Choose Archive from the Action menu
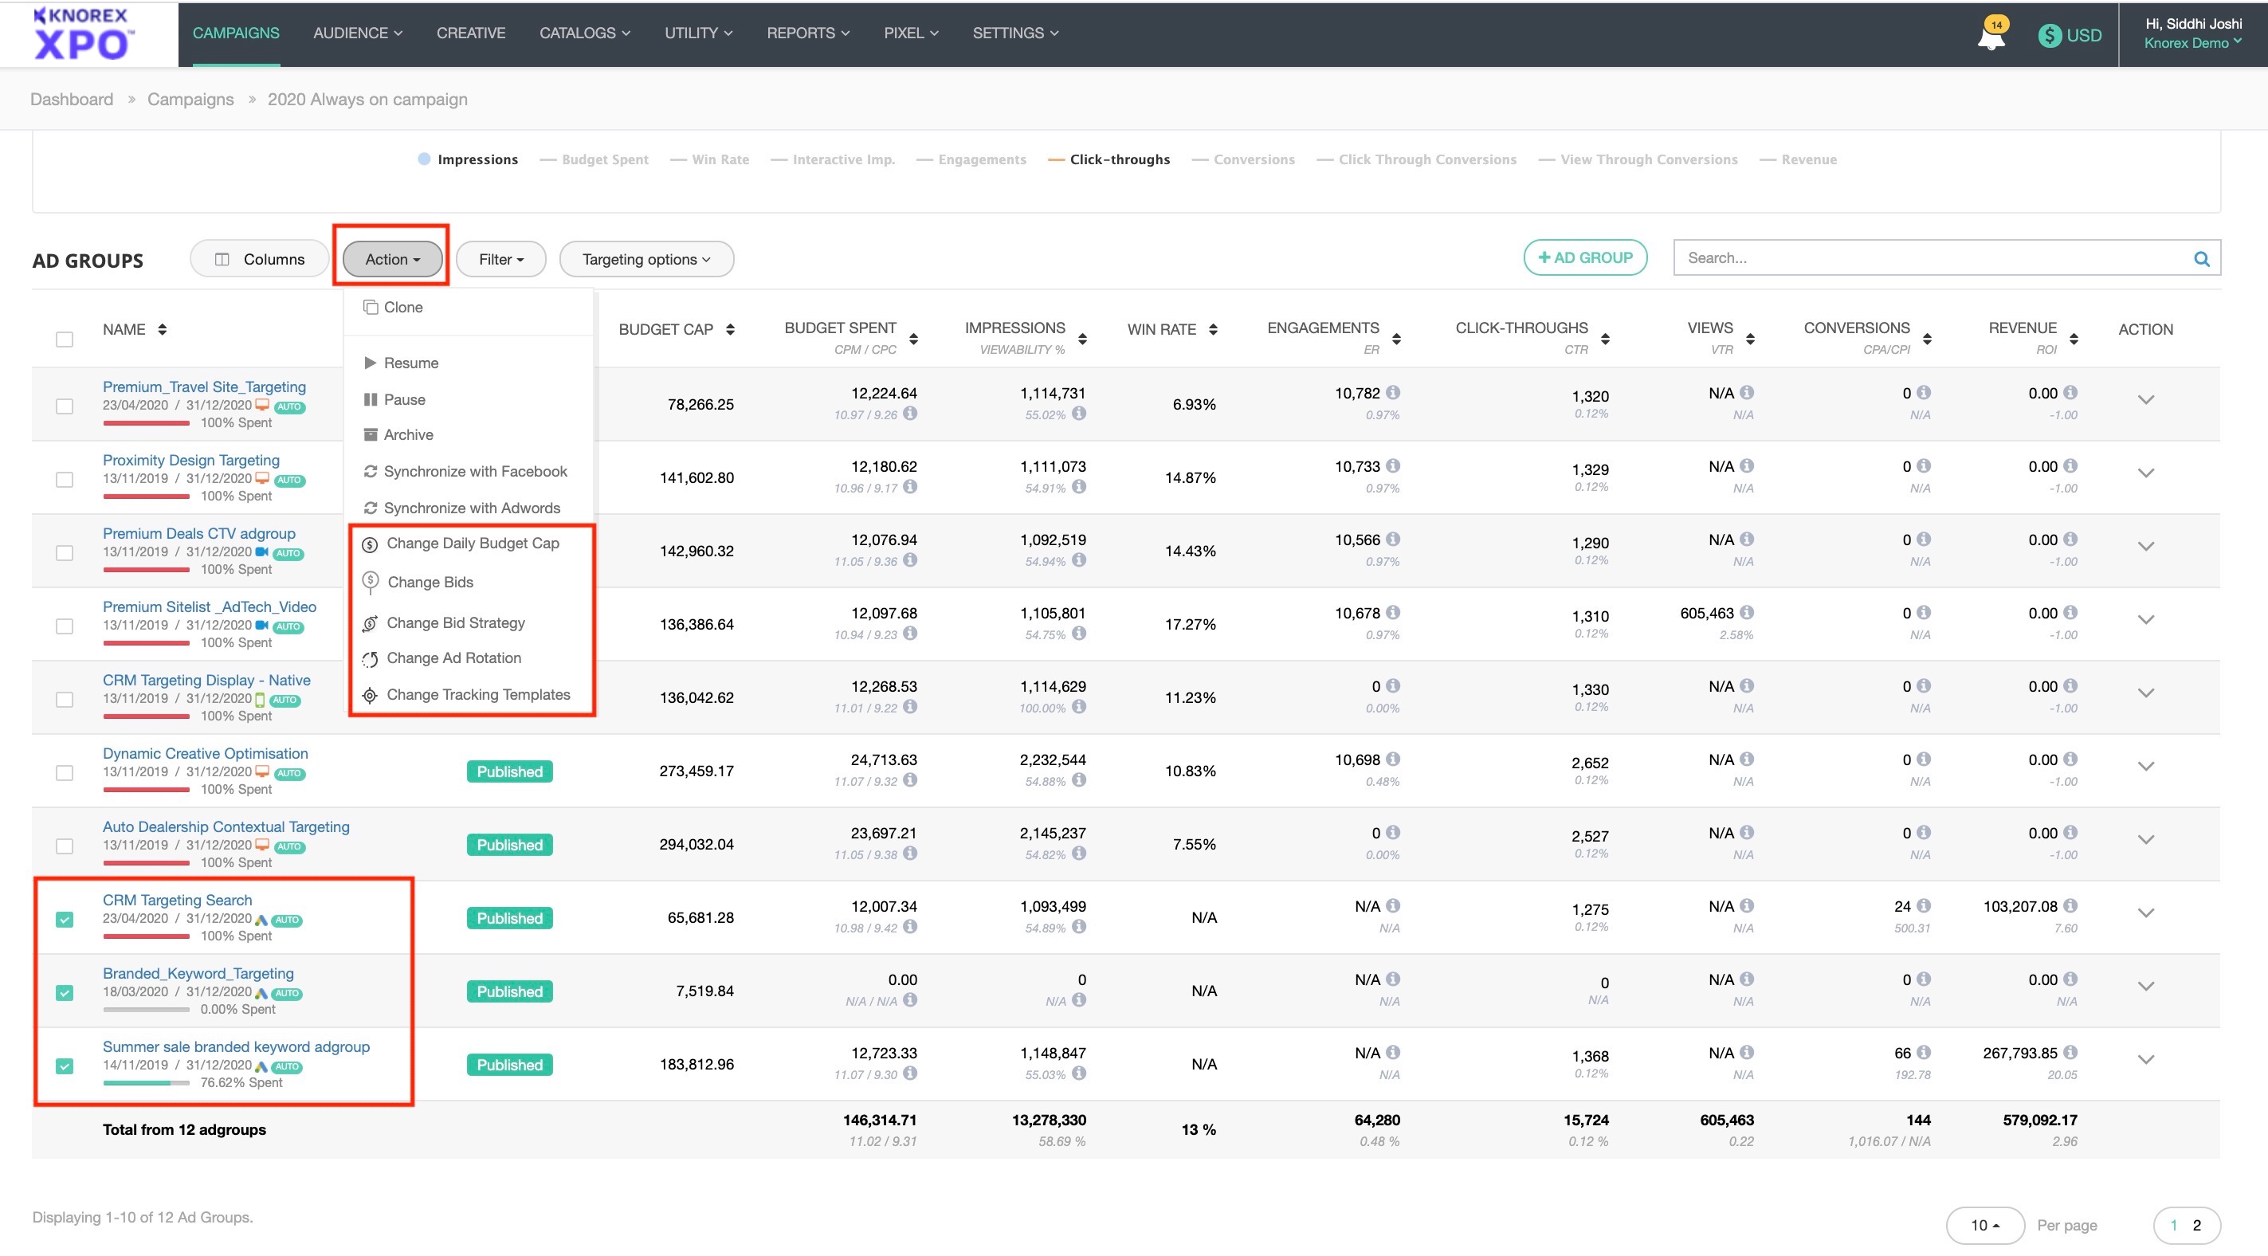2268x1256 pixels. 408,435
